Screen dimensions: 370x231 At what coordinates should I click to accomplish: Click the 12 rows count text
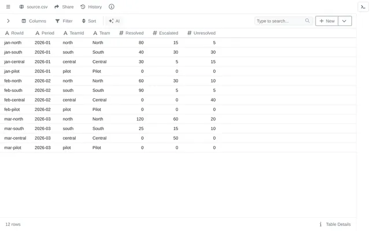tap(13, 224)
